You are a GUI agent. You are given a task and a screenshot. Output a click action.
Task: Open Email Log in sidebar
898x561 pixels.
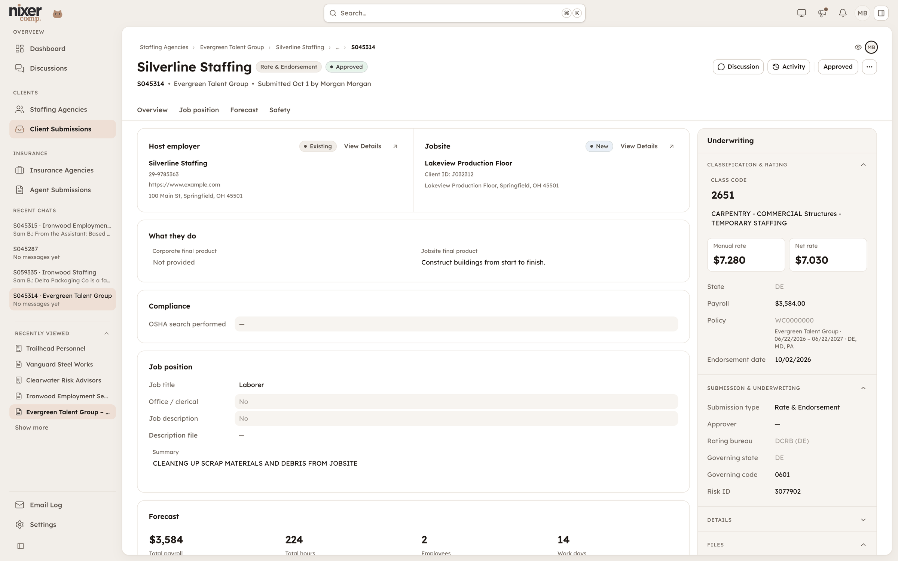[62, 505]
